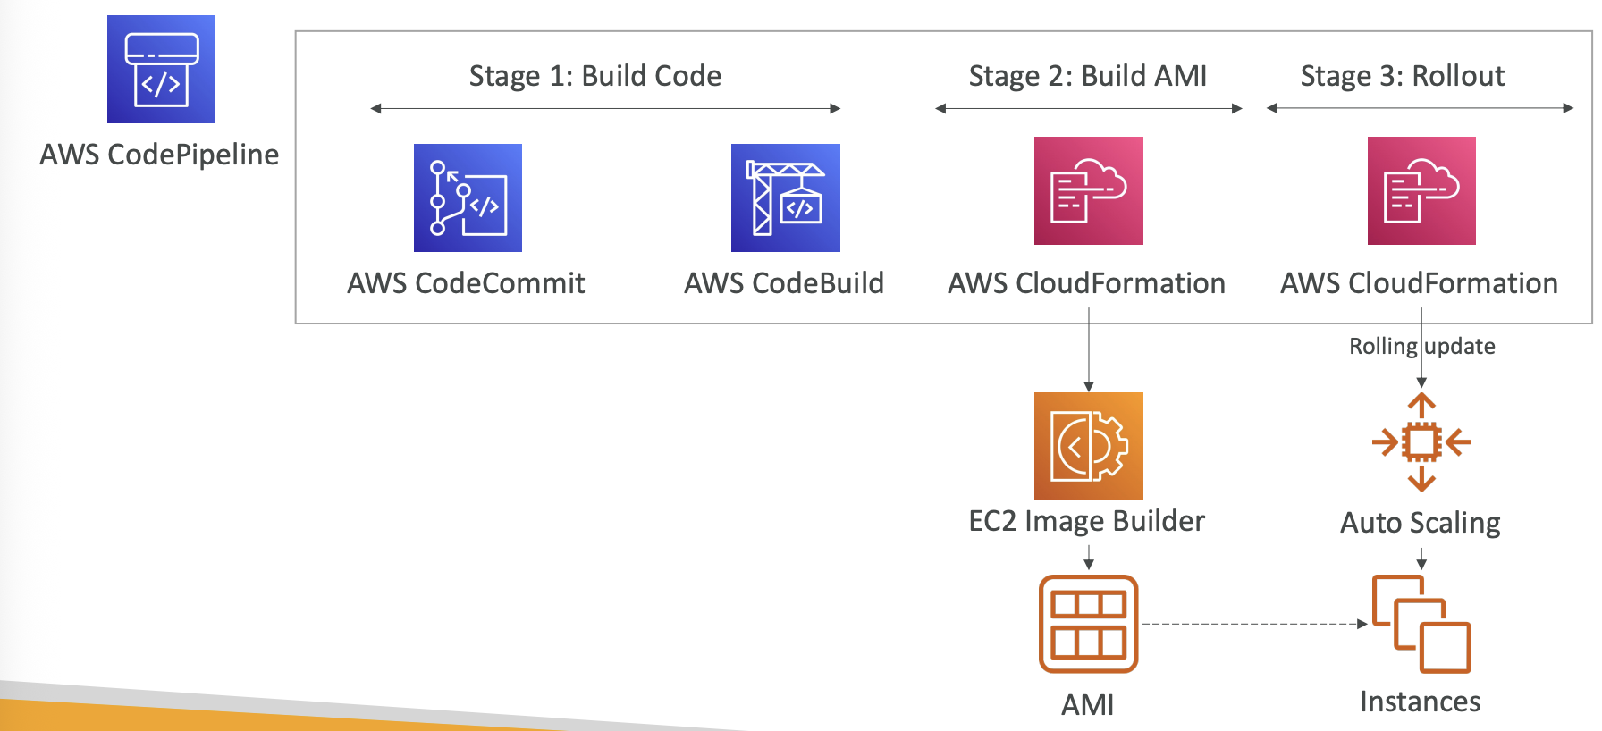
Task: Click the Auto Scaling icon
Action: 1421,442
